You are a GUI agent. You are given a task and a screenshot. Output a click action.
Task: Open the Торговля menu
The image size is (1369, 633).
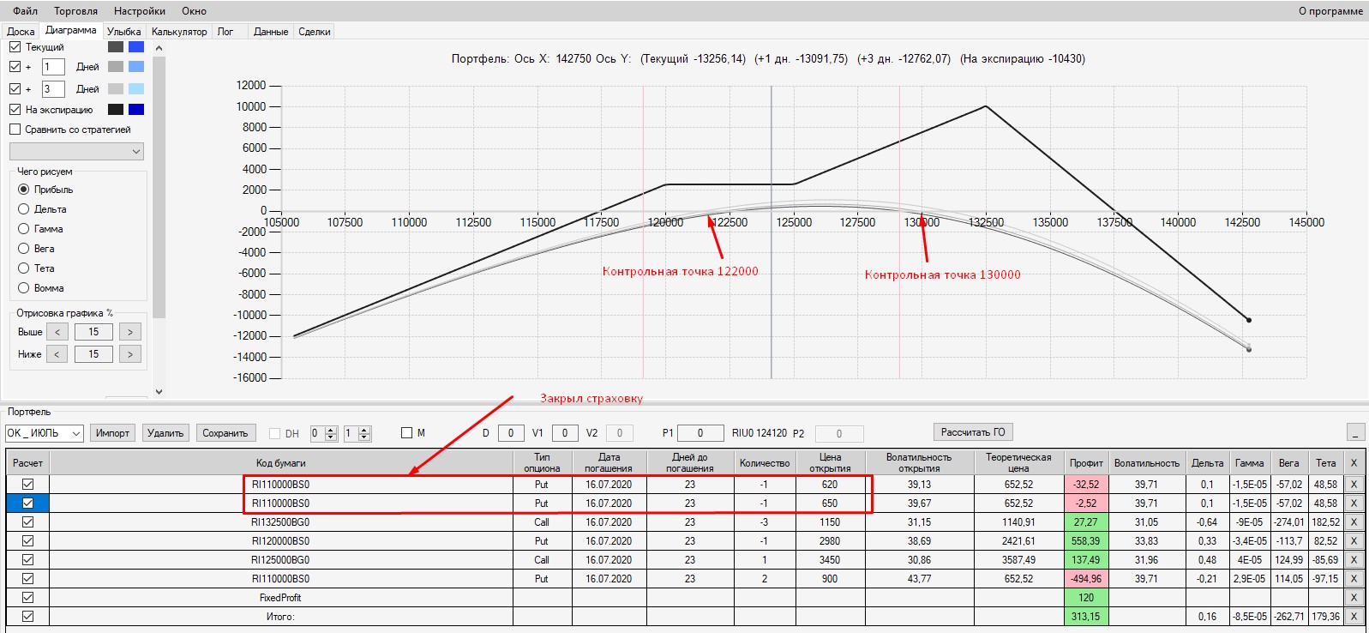(x=75, y=11)
